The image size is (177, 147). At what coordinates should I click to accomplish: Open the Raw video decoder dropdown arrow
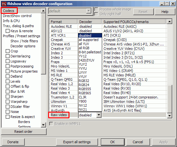(x=99, y=115)
